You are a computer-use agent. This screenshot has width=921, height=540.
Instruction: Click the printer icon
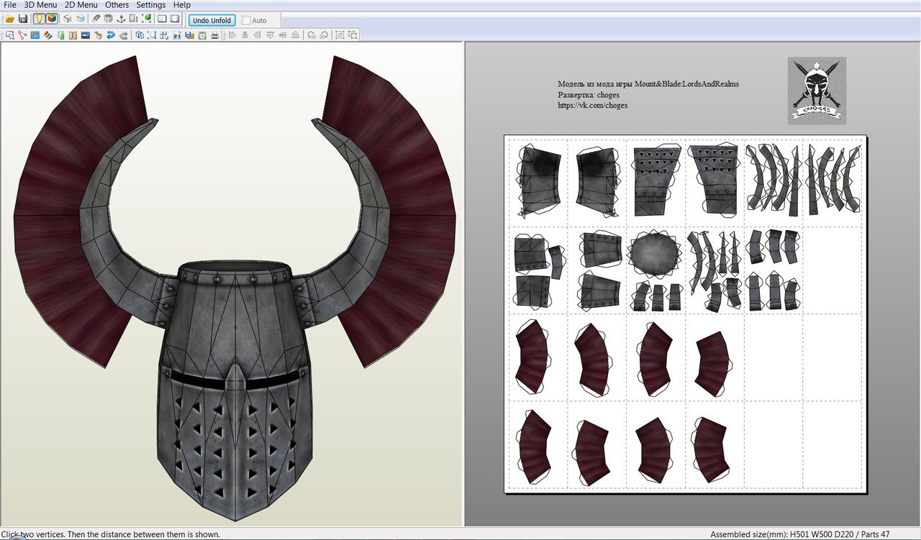point(214,35)
